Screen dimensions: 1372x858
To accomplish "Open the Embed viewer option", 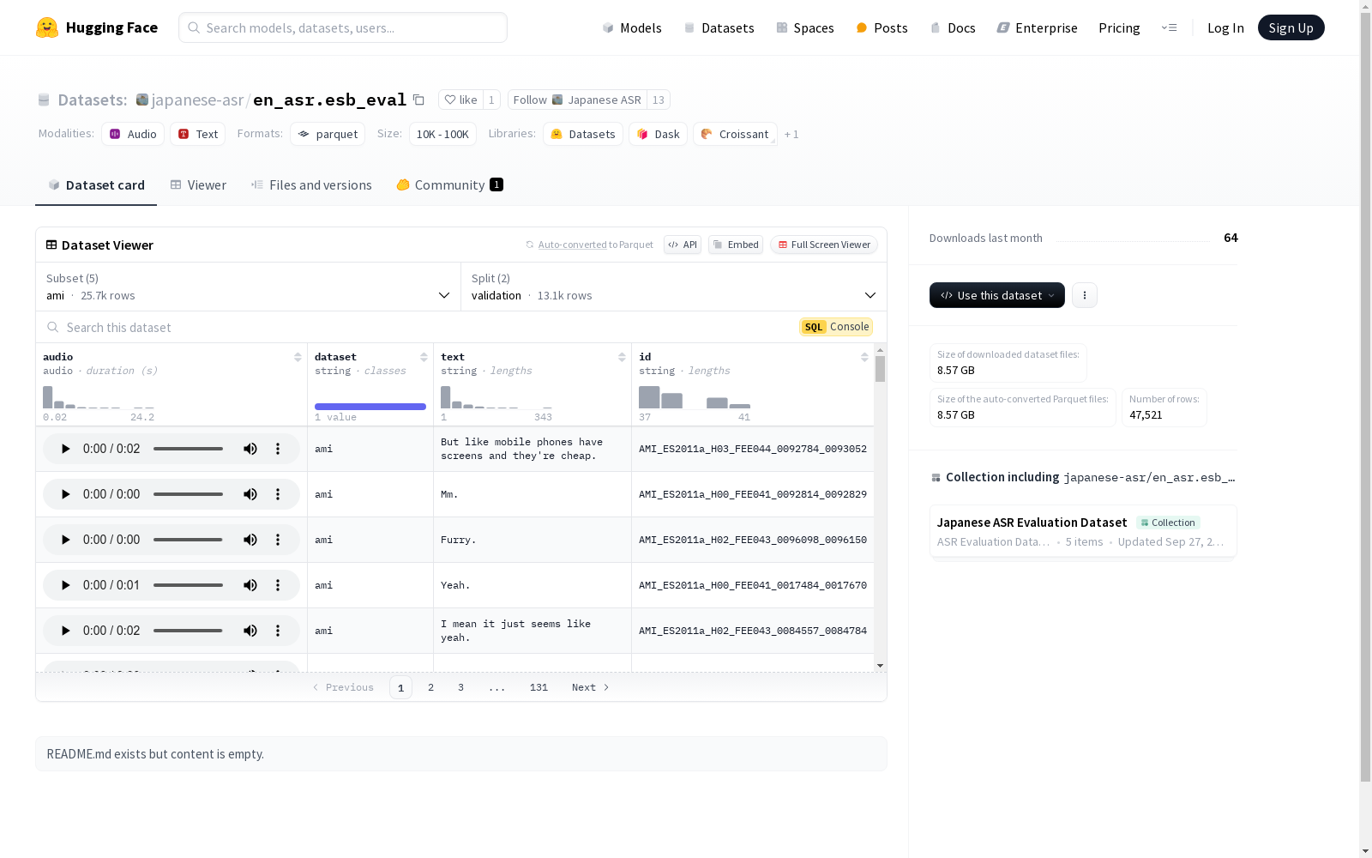I will [x=736, y=245].
